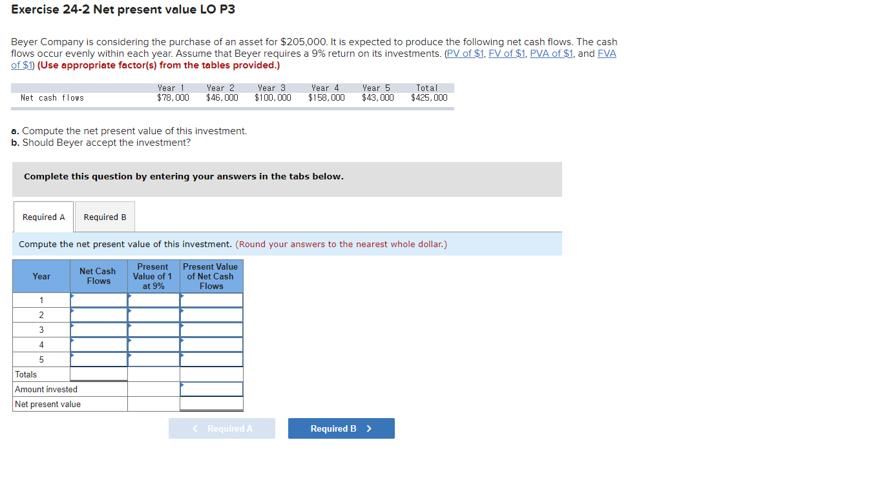Select the Totals Net Cash Flows cell

99,374
